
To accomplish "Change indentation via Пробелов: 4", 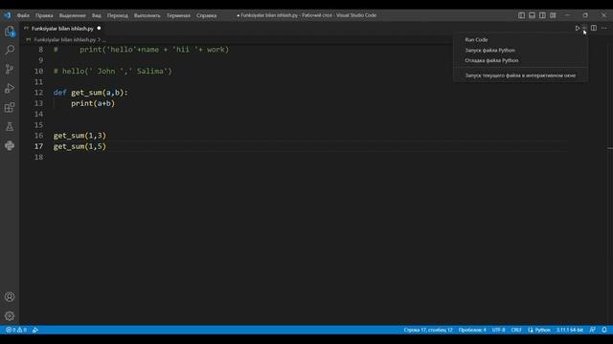I will pos(472,330).
